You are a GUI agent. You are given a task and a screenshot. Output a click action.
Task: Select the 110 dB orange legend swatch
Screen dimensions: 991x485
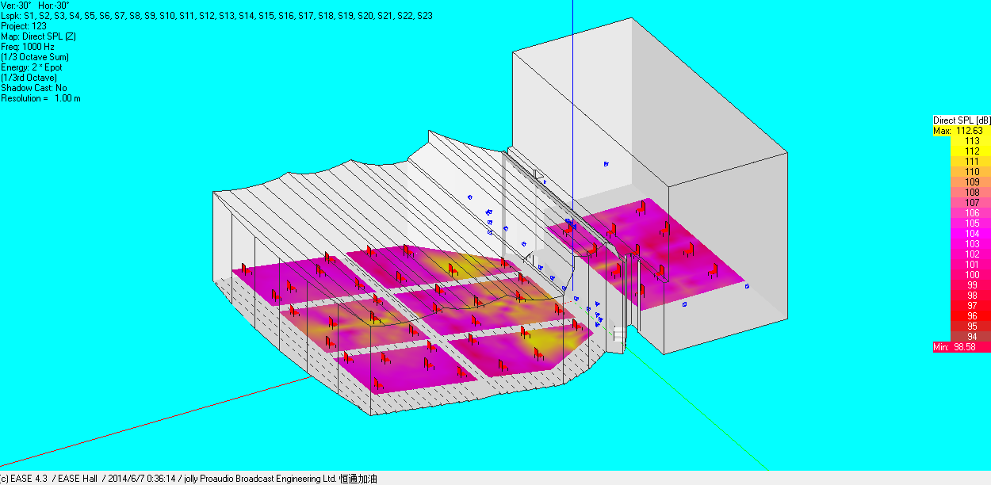coord(962,172)
